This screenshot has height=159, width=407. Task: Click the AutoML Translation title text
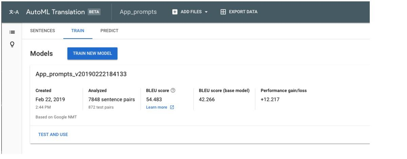click(55, 12)
